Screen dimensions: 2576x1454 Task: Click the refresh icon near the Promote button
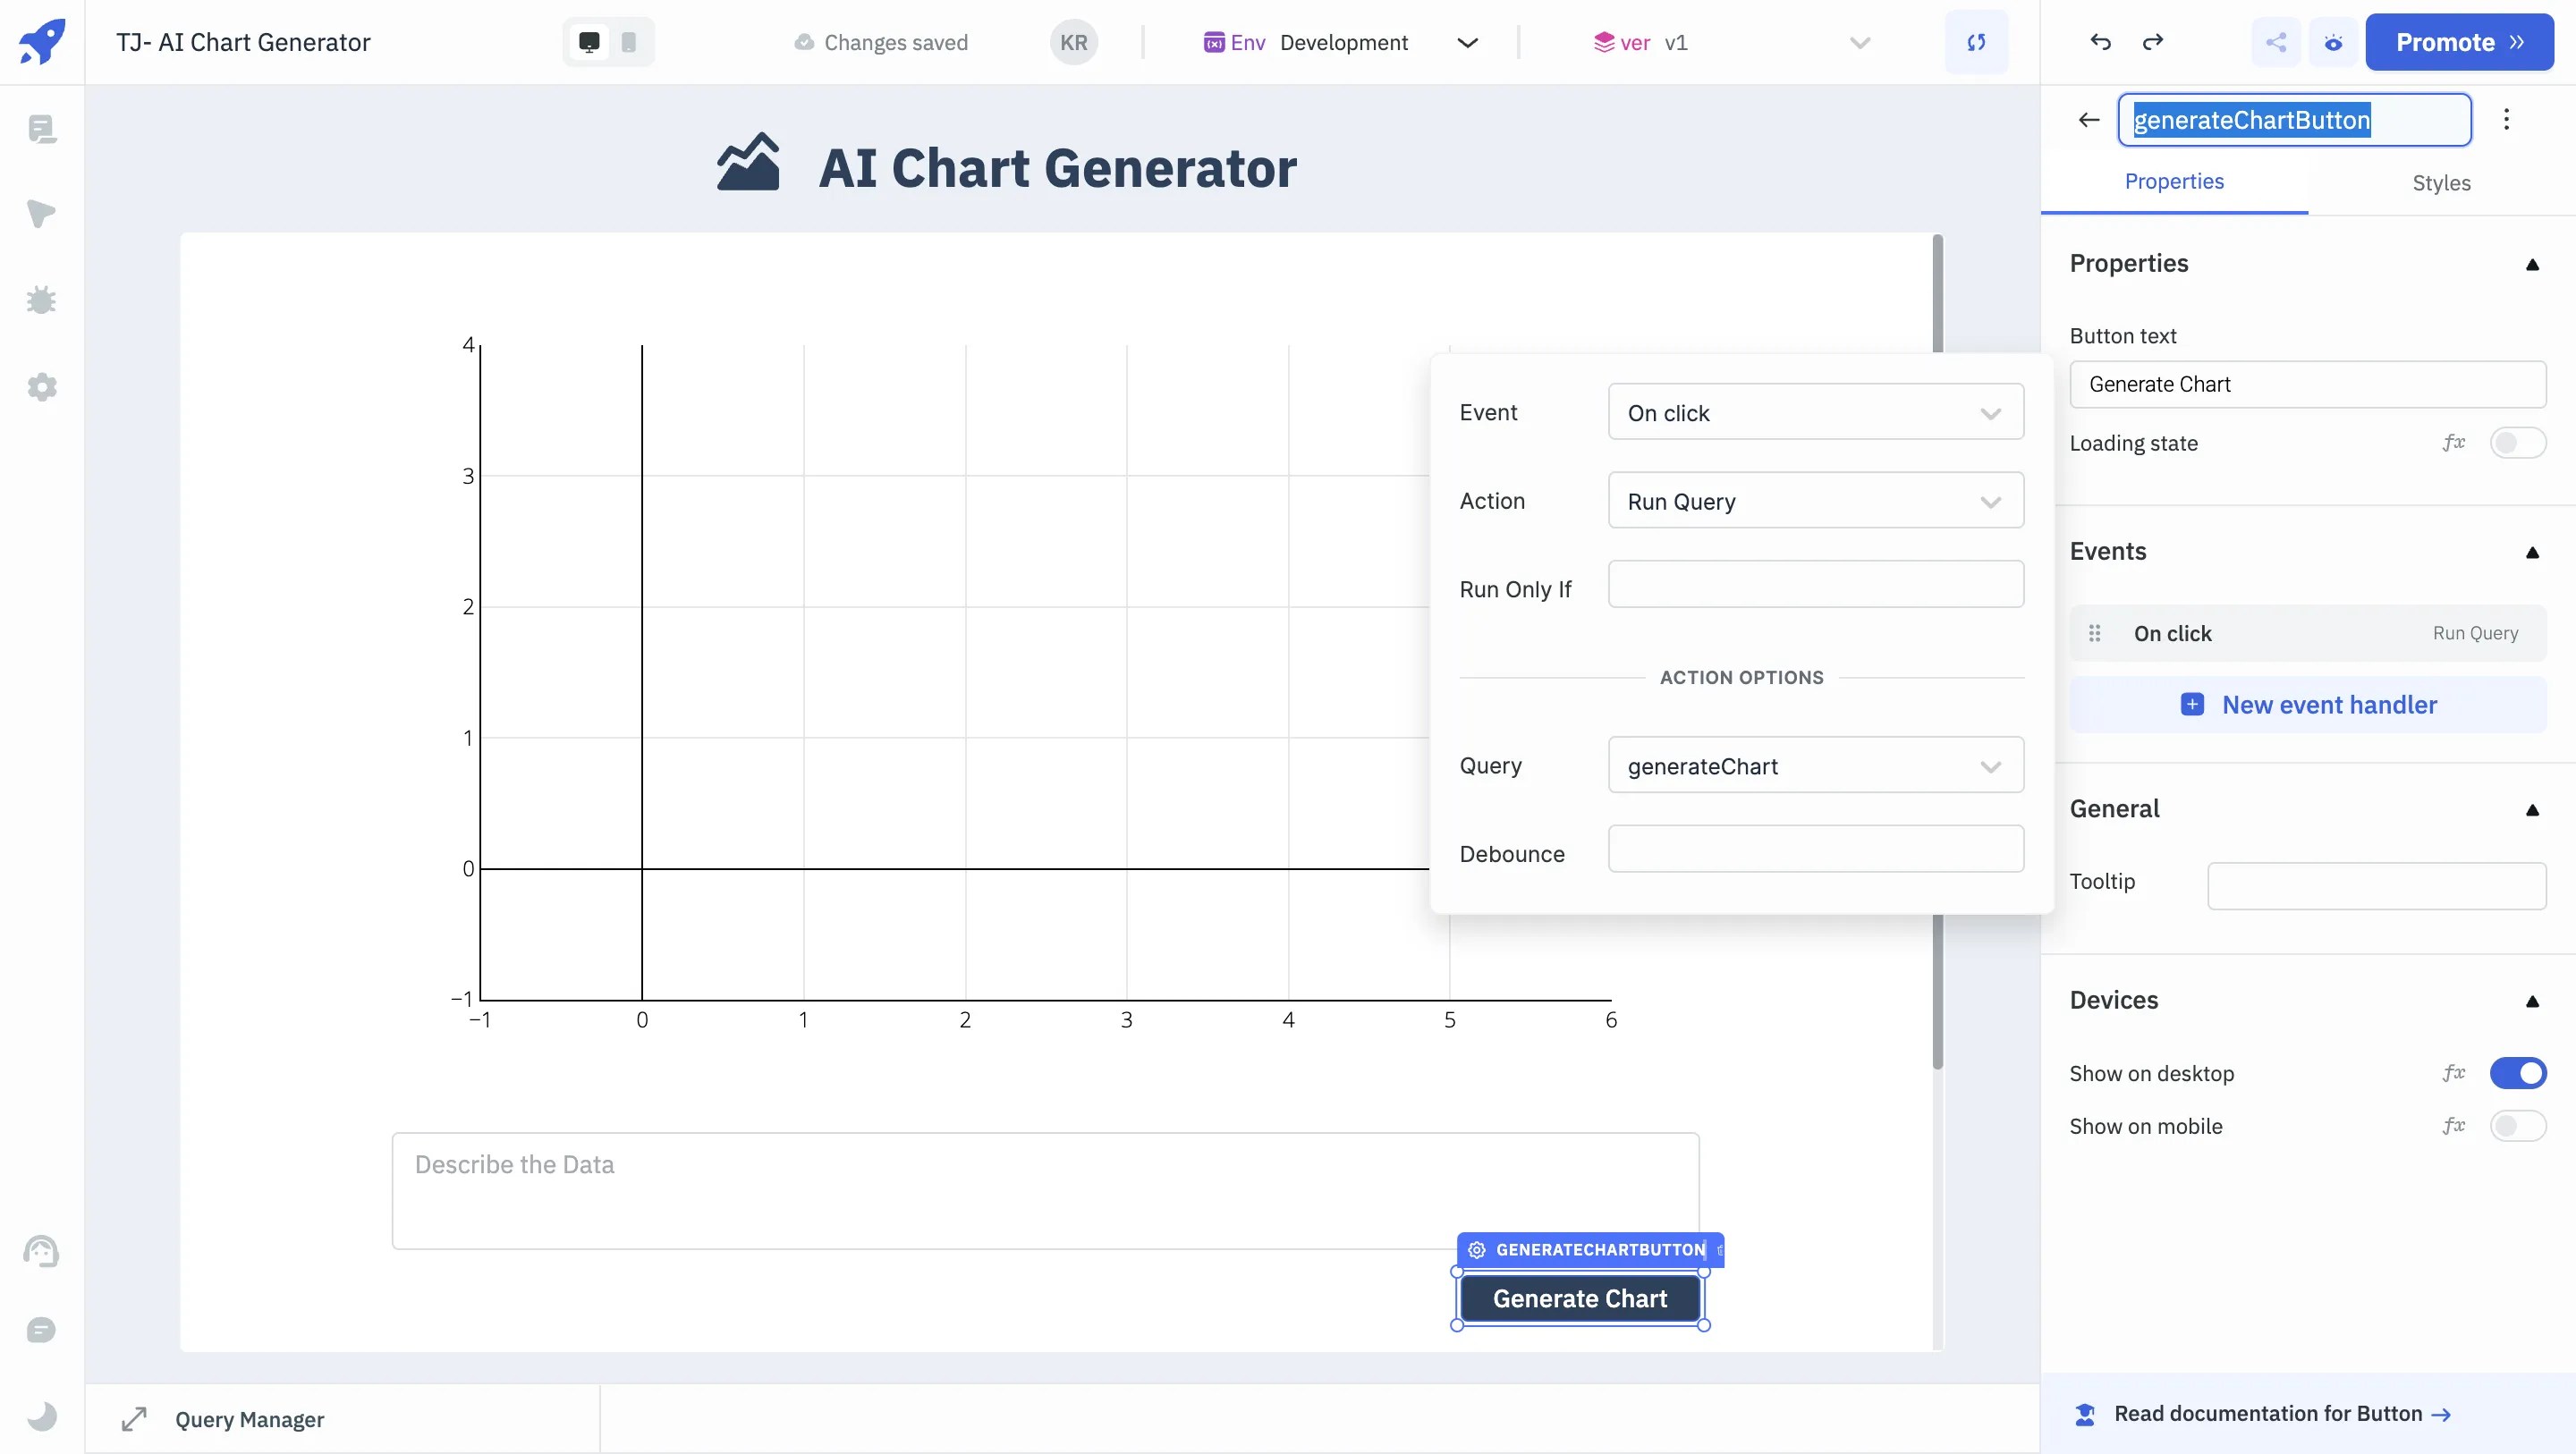[1977, 42]
